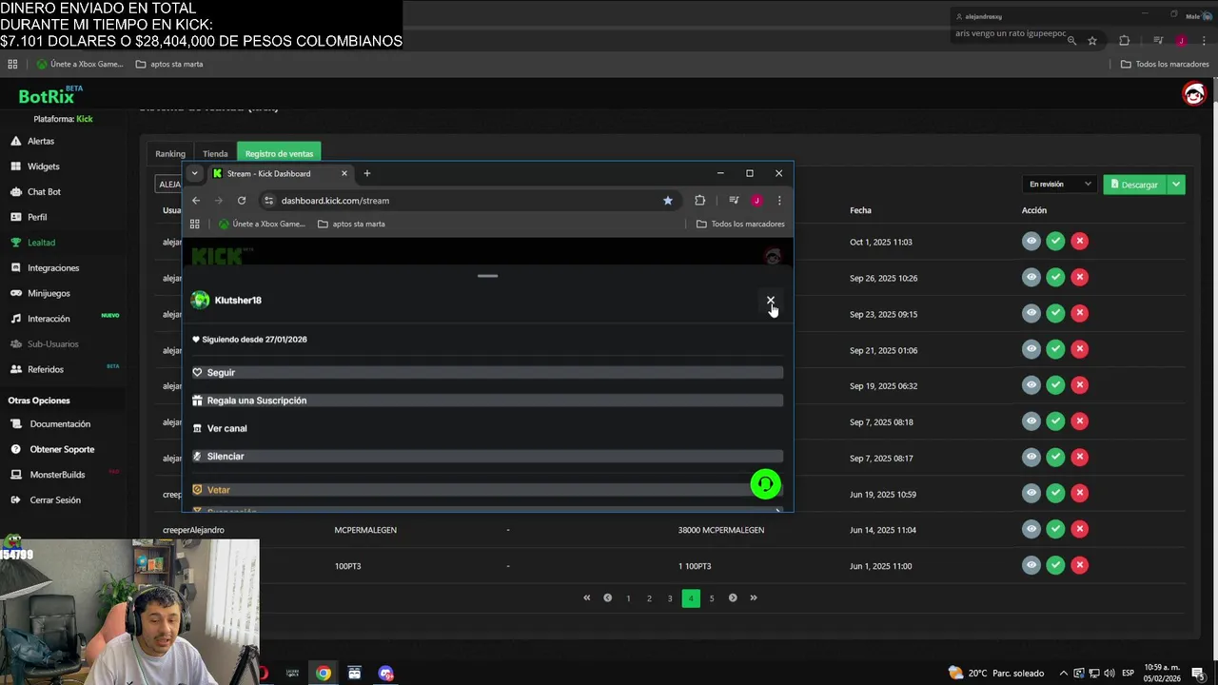Go back in the Kick Dashboard window

tap(196, 201)
